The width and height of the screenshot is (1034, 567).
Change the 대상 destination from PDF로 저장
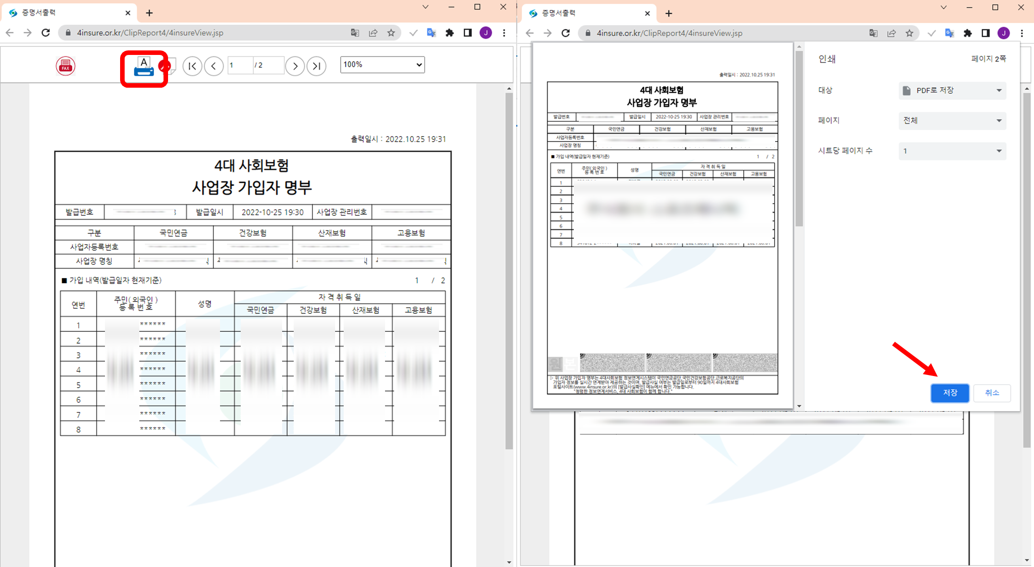click(952, 90)
